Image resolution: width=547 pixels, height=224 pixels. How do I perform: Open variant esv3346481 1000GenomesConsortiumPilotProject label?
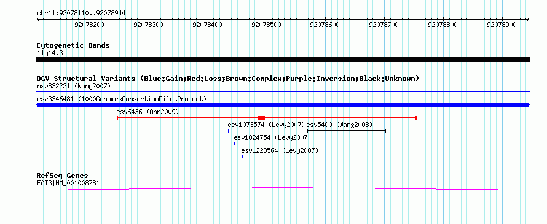[122, 99]
